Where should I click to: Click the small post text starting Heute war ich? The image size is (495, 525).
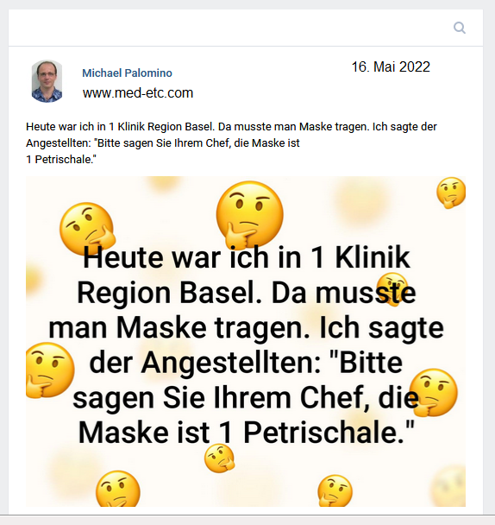click(x=231, y=143)
